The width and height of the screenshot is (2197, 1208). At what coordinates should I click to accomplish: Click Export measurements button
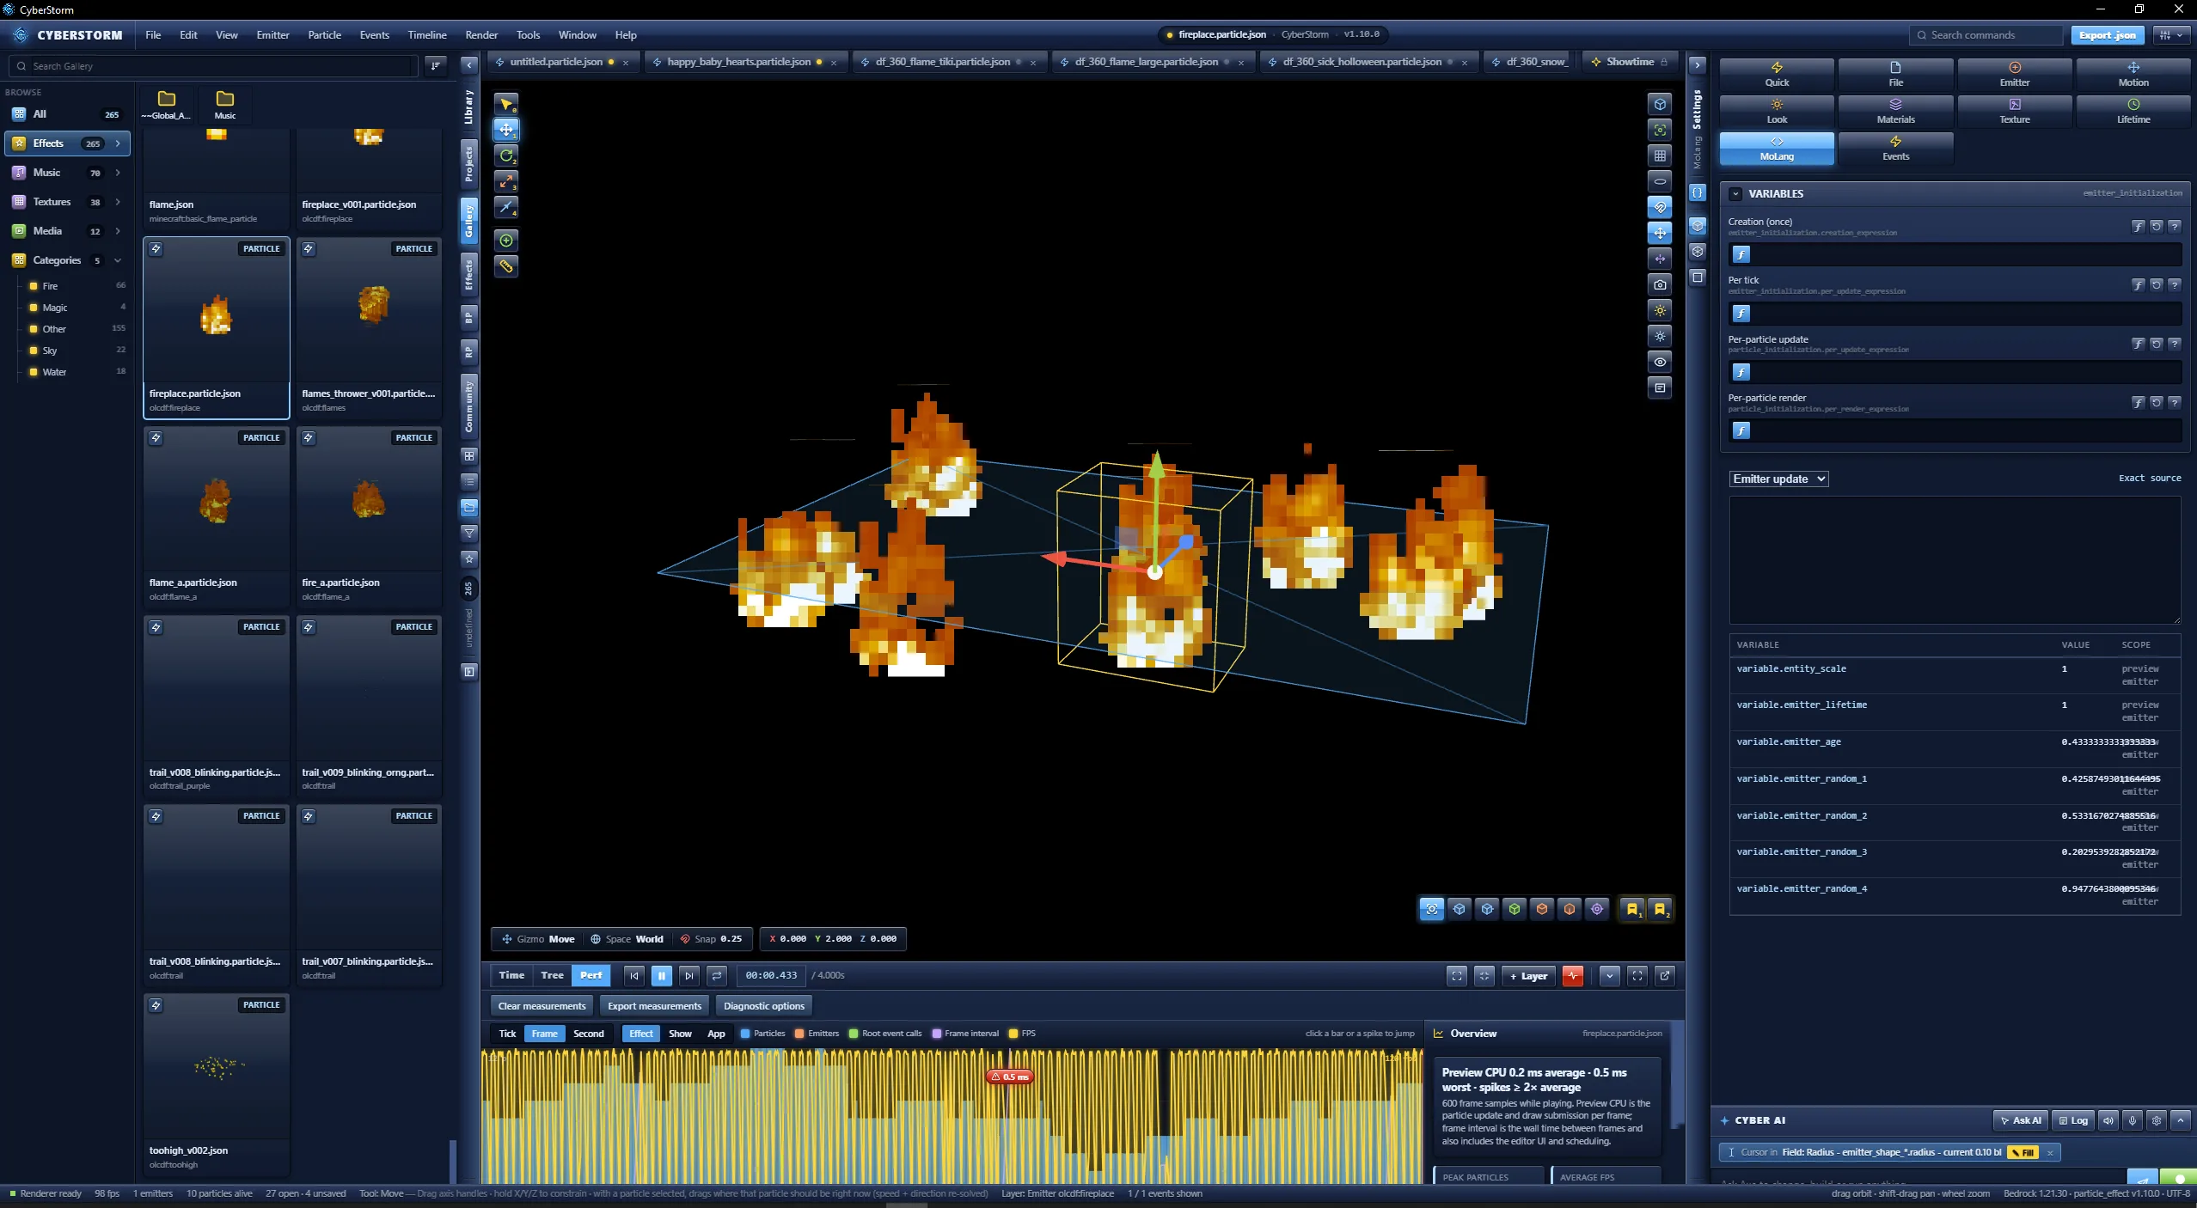click(x=654, y=1006)
